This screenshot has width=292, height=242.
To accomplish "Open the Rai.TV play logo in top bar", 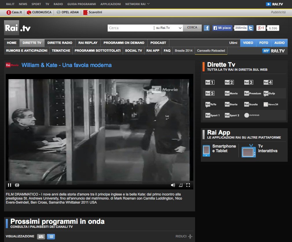I will coord(274,4).
